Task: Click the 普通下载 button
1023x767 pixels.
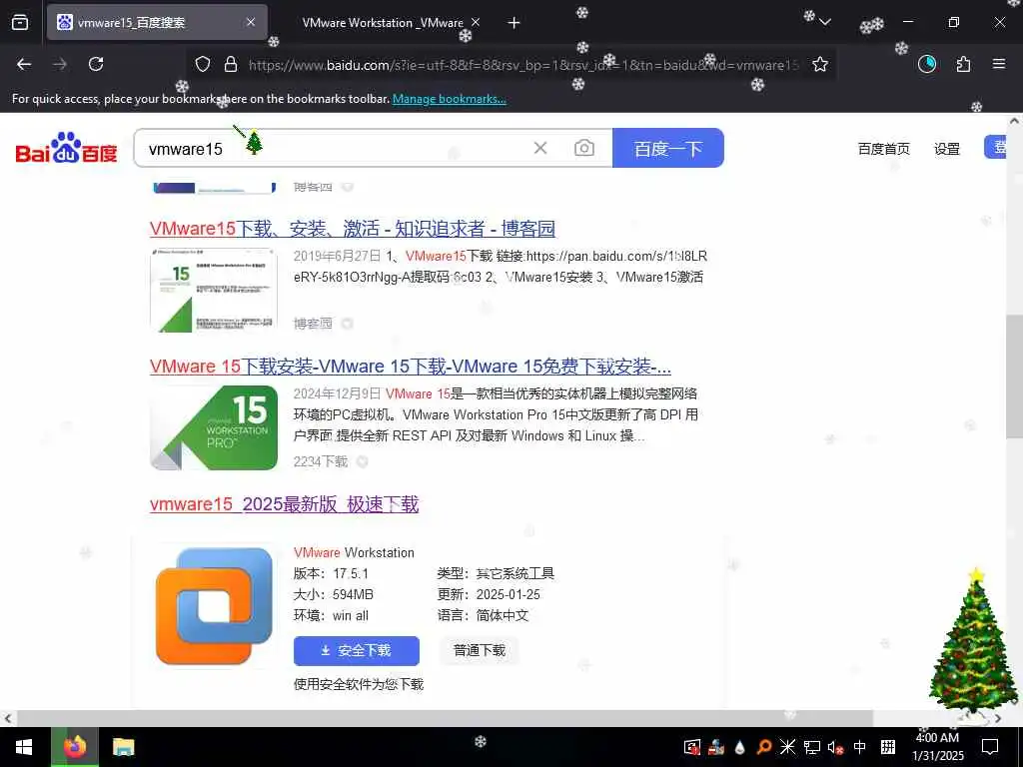Action: click(x=480, y=650)
